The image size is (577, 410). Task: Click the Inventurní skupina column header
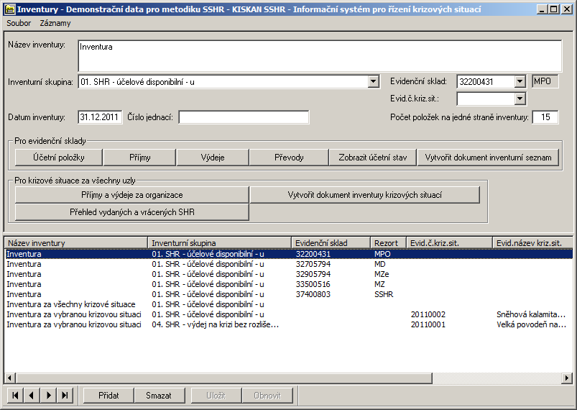(x=219, y=242)
